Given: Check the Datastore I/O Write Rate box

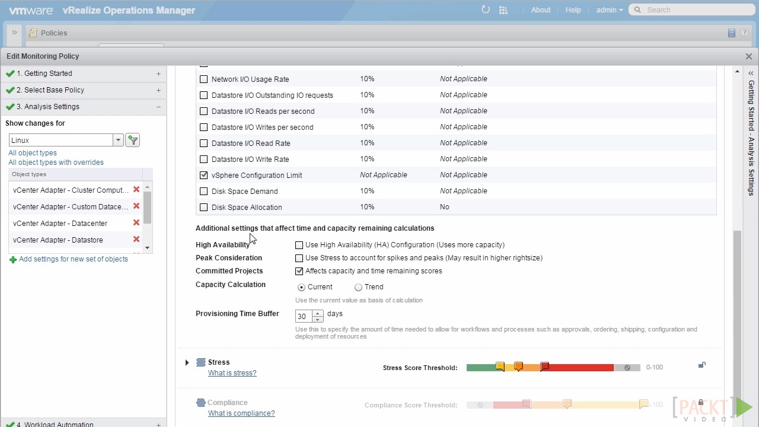Looking at the screenshot, I should point(204,159).
